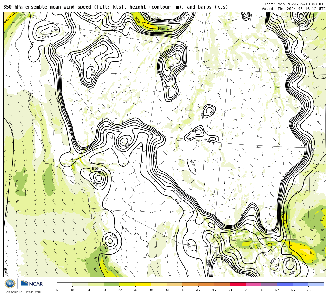Click the colorbar tick label 26

coord(135,290)
